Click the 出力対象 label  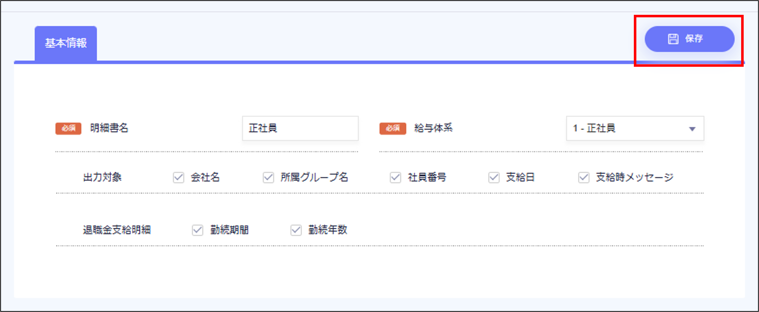(x=102, y=177)
